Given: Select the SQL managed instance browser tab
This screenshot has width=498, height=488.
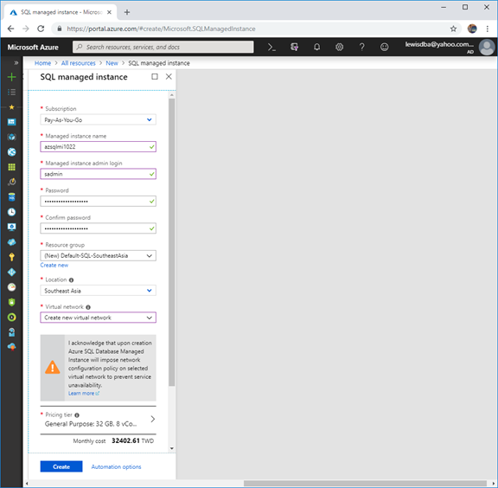Looking at the screenshot, I should pos(61,12).
